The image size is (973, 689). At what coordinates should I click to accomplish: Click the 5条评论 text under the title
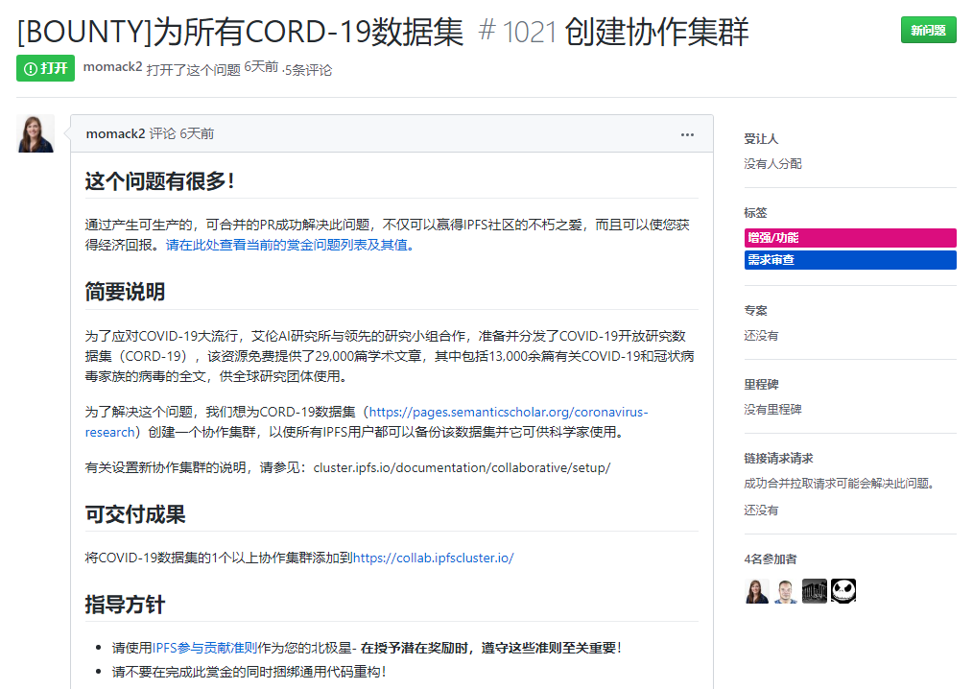(x=308, y=70)
